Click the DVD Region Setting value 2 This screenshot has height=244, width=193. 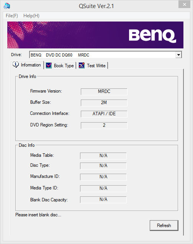click(104, 125)
